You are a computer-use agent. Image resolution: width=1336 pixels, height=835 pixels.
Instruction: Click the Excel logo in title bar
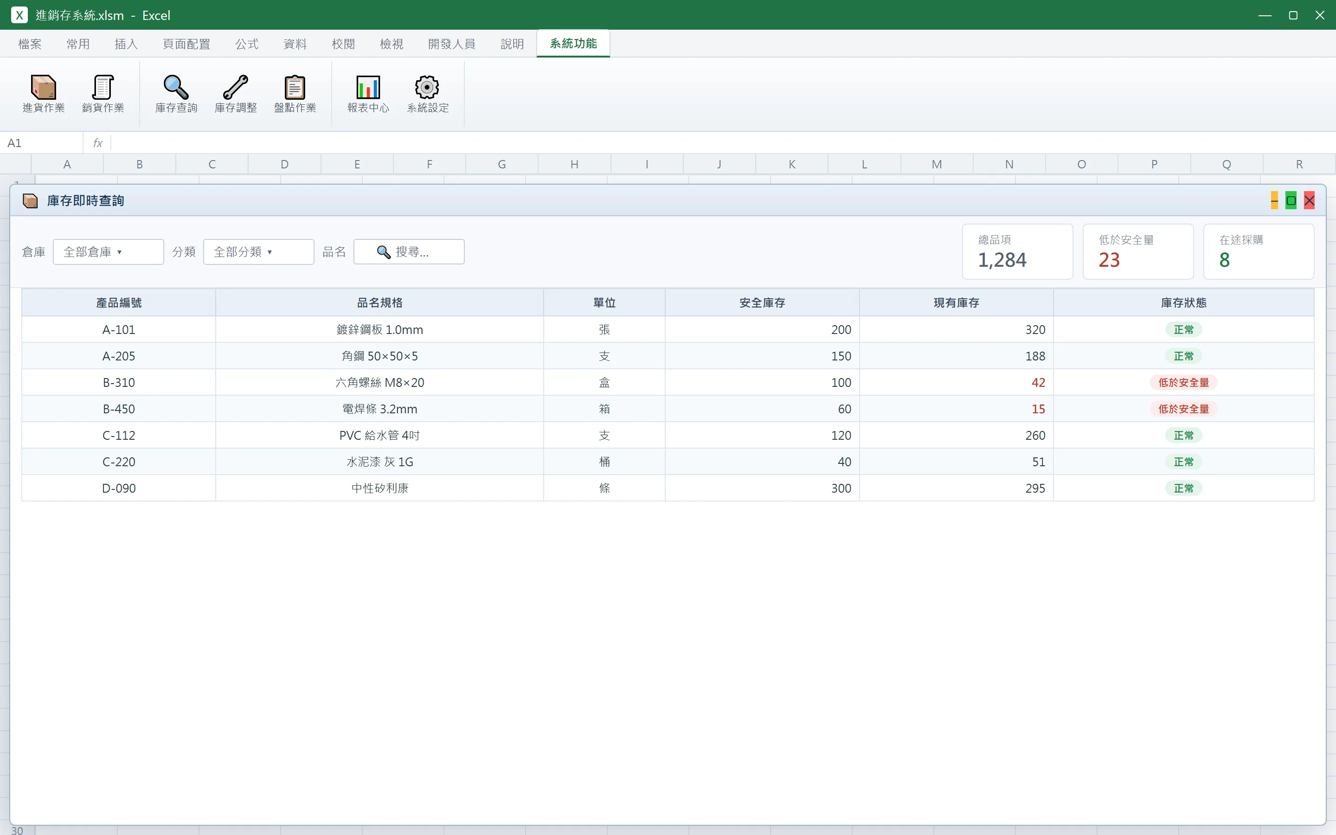(x=19, y=15)
